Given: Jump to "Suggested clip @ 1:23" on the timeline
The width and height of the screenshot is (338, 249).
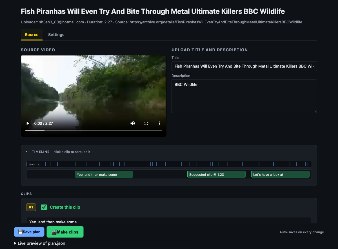Looking at the screenshot, I should 216,174.
